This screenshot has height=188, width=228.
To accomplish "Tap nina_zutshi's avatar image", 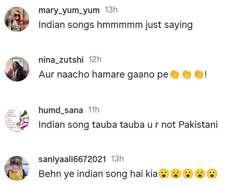I will pyautogui.click(x=17, y=69).
